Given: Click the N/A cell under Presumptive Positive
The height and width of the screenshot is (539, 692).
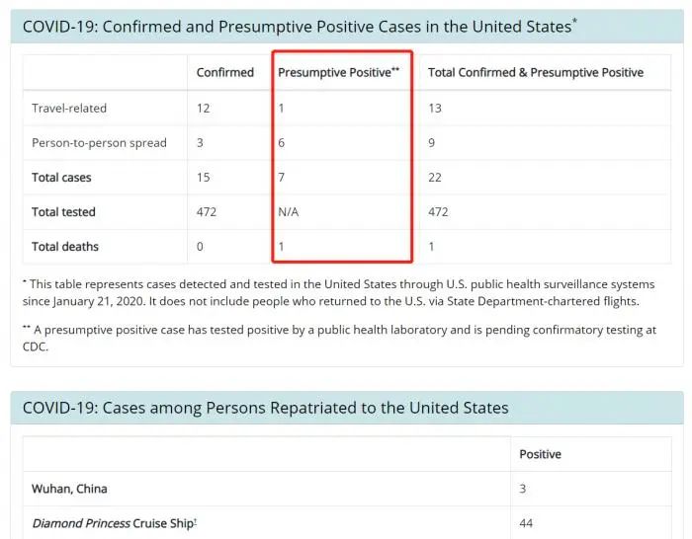Looking at the screenshot, I should coord(289,212).
